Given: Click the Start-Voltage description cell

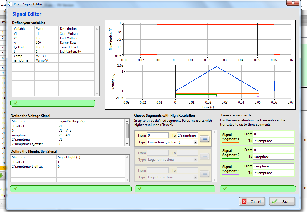Looking at the screenshot, I should [x=76, y=34].
